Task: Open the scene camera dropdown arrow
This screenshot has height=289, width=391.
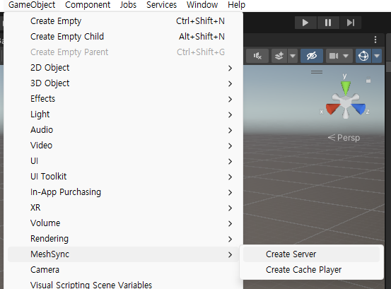Action: 346,56
